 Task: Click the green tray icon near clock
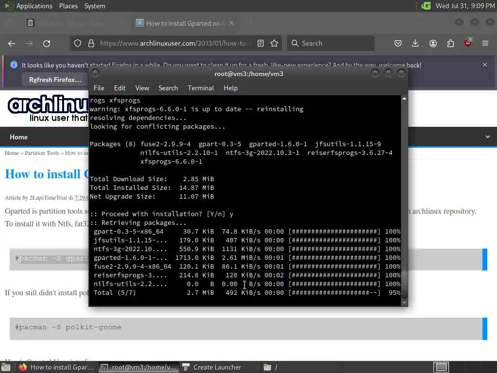click(x=426, y=6)
